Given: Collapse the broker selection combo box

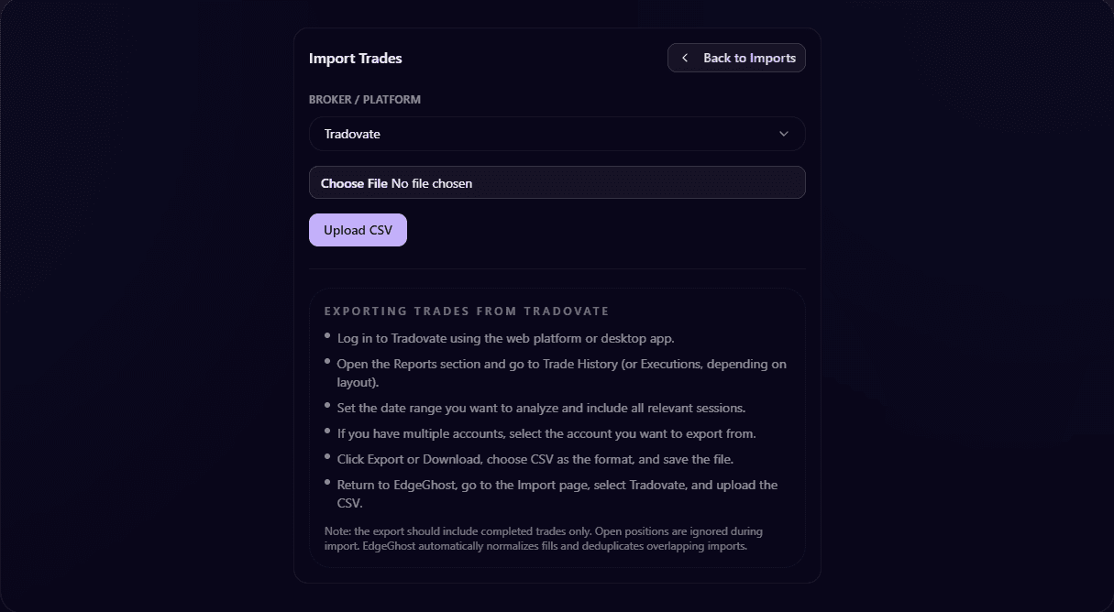Looking at the screenshot, I should [x=557, y=134].
